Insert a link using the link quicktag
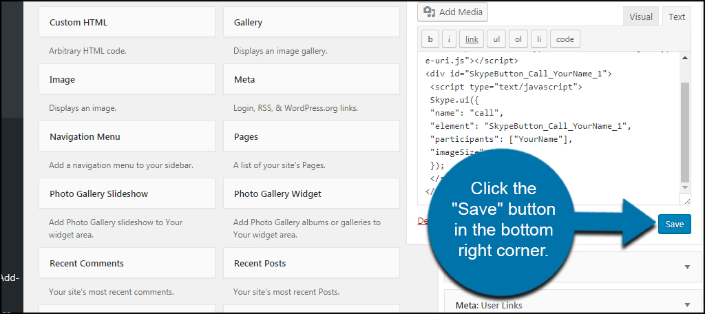 coord(472,39)
